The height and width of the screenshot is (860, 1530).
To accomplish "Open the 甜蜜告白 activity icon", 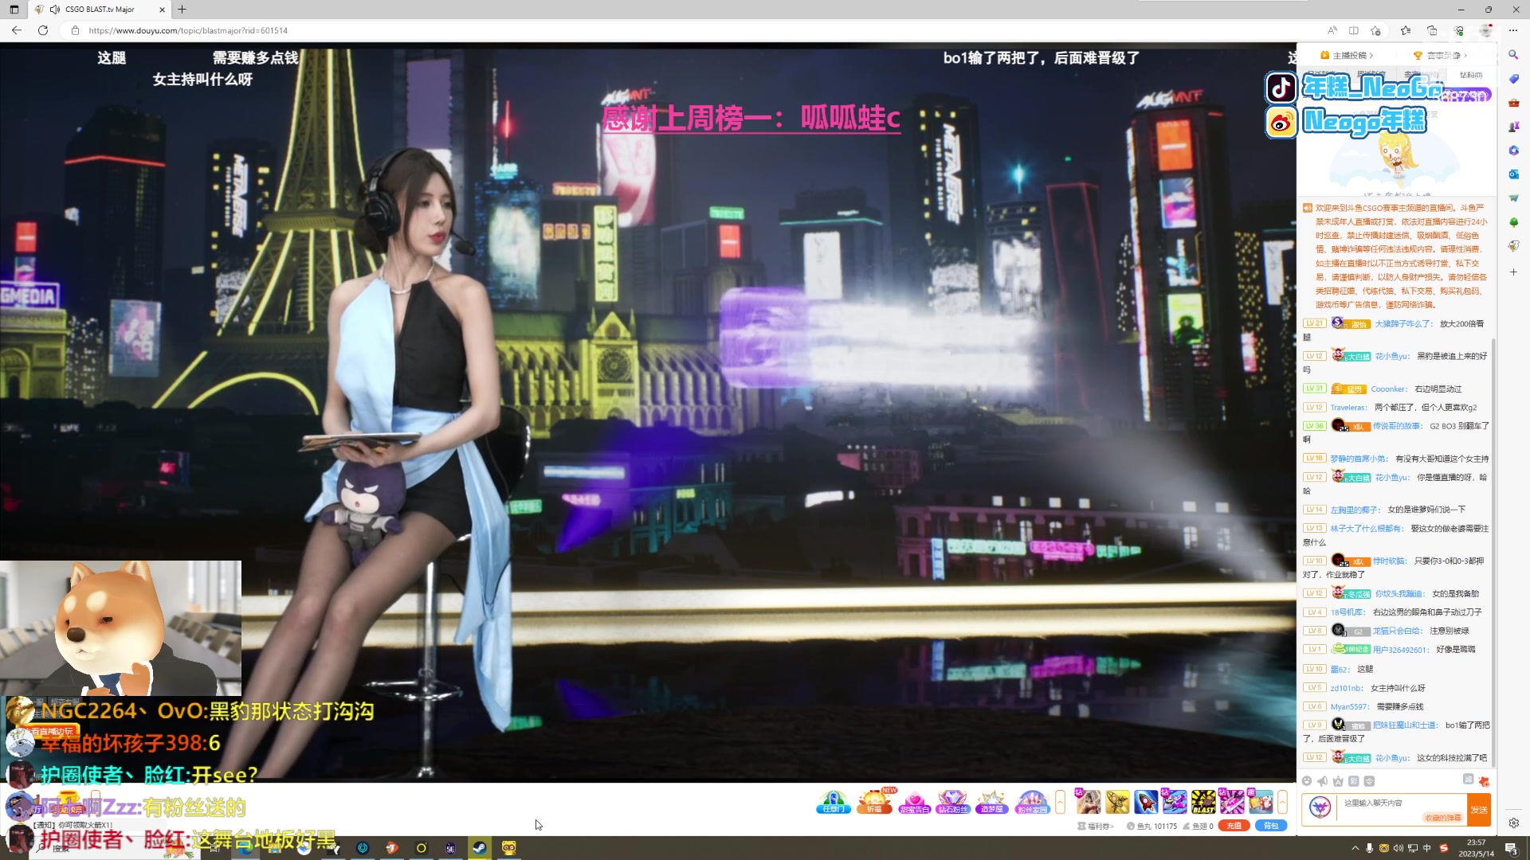I will [x=914, y=801].
